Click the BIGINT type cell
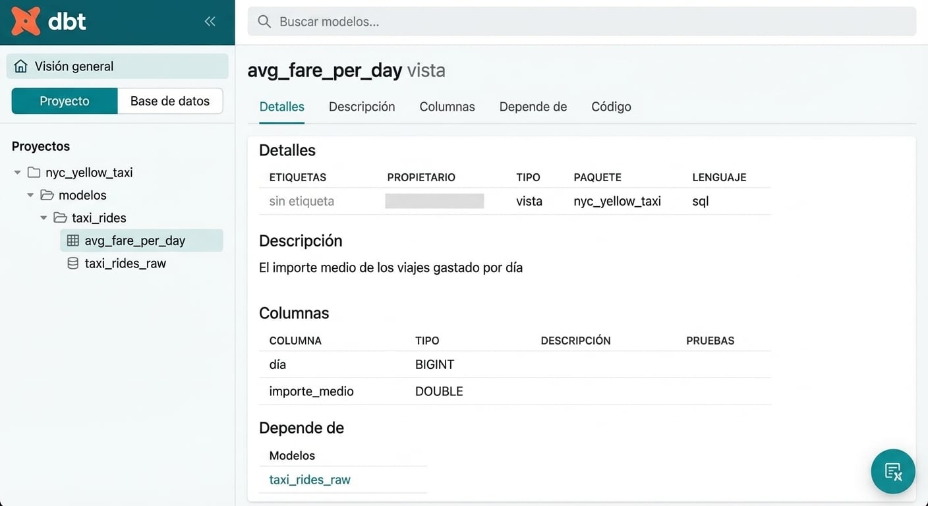928x506 pixels. tap(434, 364)
